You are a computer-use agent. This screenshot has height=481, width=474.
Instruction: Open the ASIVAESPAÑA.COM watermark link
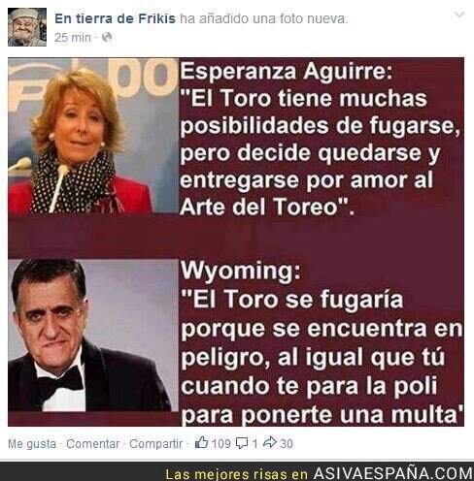pyautogui.click(x=393, y=474)
